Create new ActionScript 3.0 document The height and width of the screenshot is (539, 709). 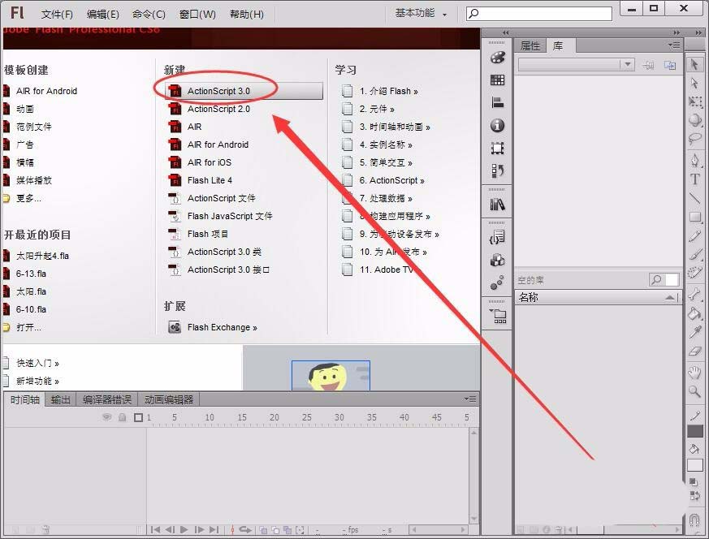[244, 91]
